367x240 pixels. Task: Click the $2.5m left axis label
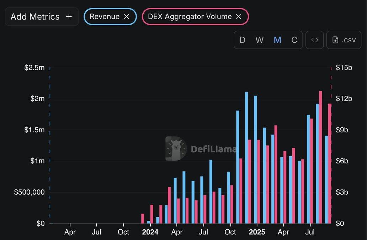(x=34, y=68)
